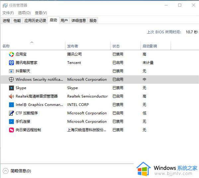Click the 向日葵远程控制 icon

tap(11, 130)
